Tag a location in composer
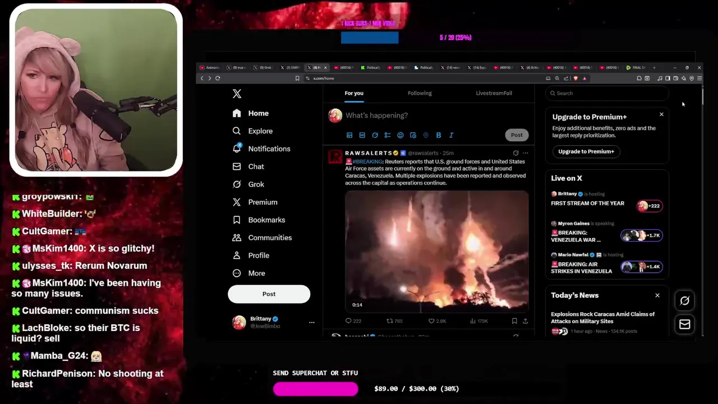Viewport: 718px width, 404px height. 426,135
